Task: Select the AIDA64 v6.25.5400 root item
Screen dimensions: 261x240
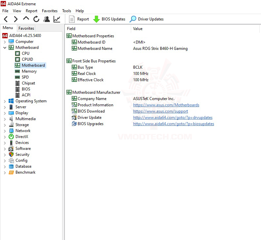Action: click(21, 36)
